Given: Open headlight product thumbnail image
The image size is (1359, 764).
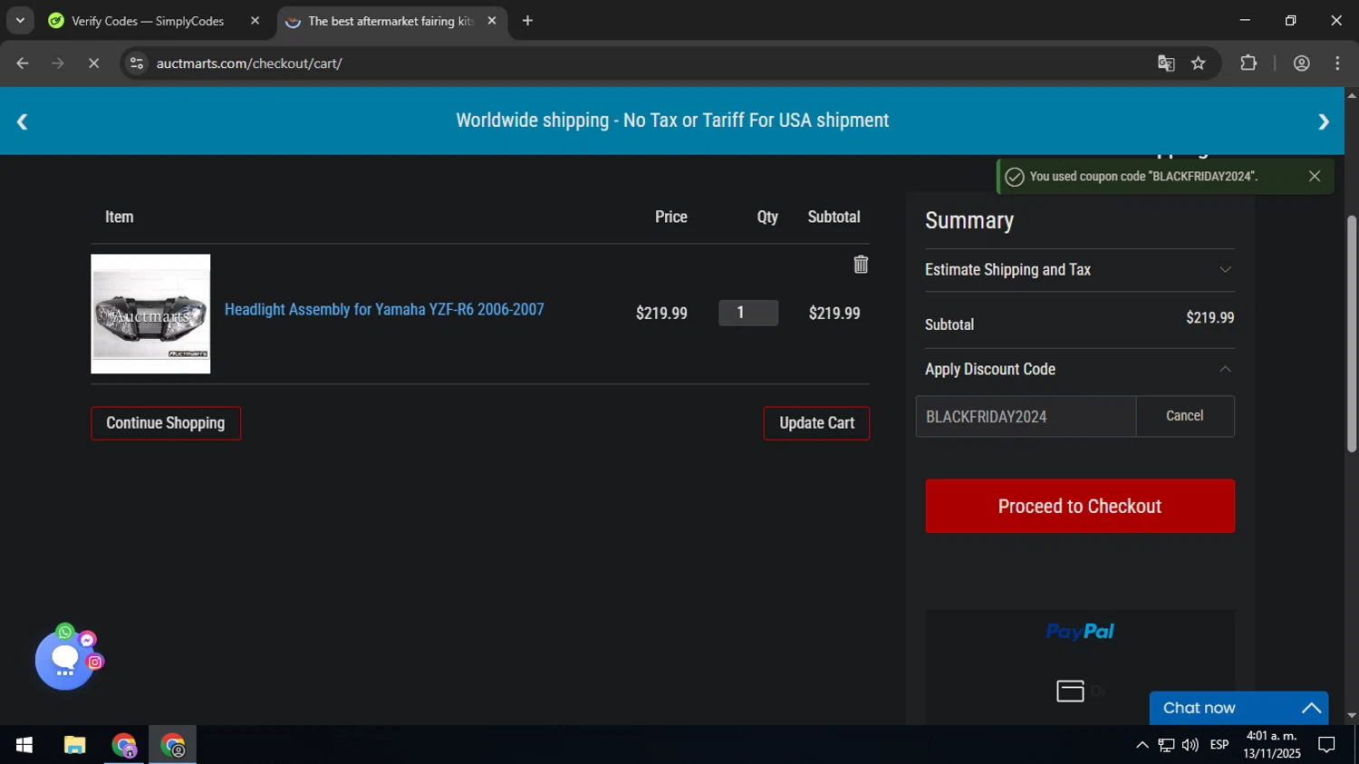Looking at the screenshot, I should [x=150, y=314].
